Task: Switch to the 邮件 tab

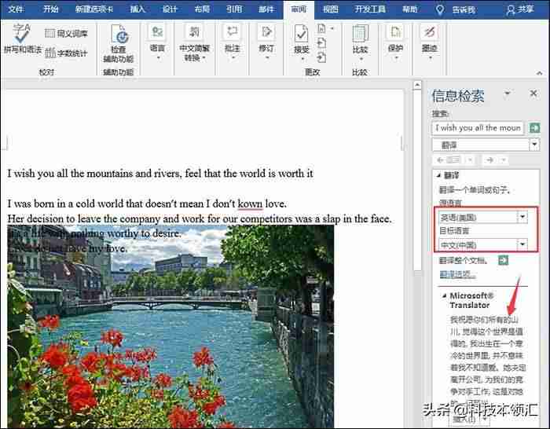Action: (x=266, y=9)
